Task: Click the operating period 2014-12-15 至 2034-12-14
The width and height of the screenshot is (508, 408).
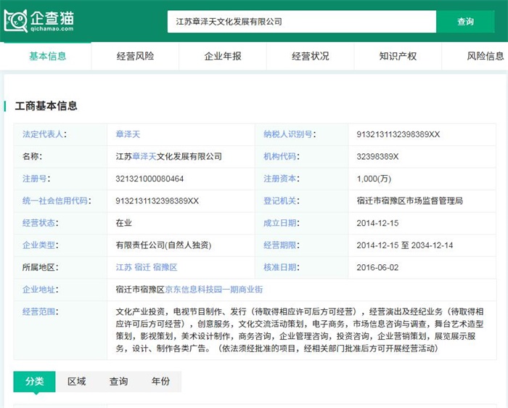Action: [x=405, y=245]
